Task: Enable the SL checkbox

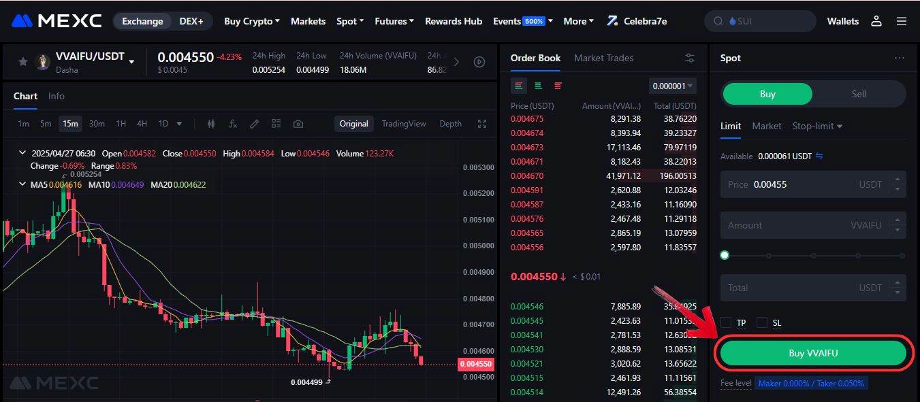Action: pyautogui.click(x=762, y=322)
